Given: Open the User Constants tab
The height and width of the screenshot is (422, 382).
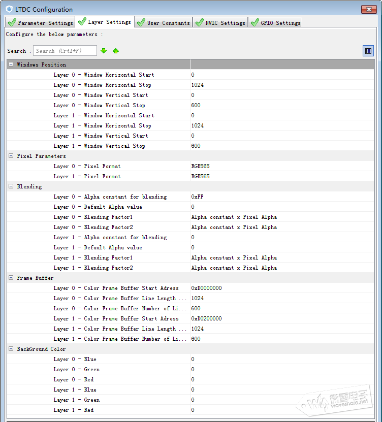Looking at the screenshot, I should click(x=164, y=23).
